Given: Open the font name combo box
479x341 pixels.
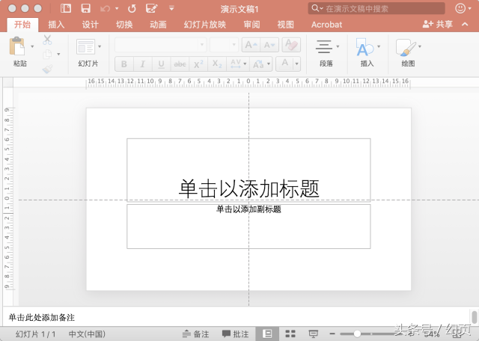Looking at the screenshot, I should [x=161, y=45].
